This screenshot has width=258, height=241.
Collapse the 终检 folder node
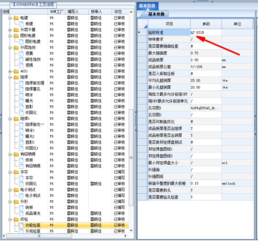pyautogui.click(x=10, y=219)
